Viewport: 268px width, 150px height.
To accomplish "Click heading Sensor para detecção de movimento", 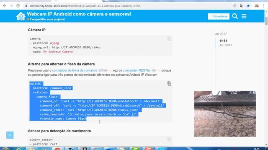I will [x=59, y=131].
